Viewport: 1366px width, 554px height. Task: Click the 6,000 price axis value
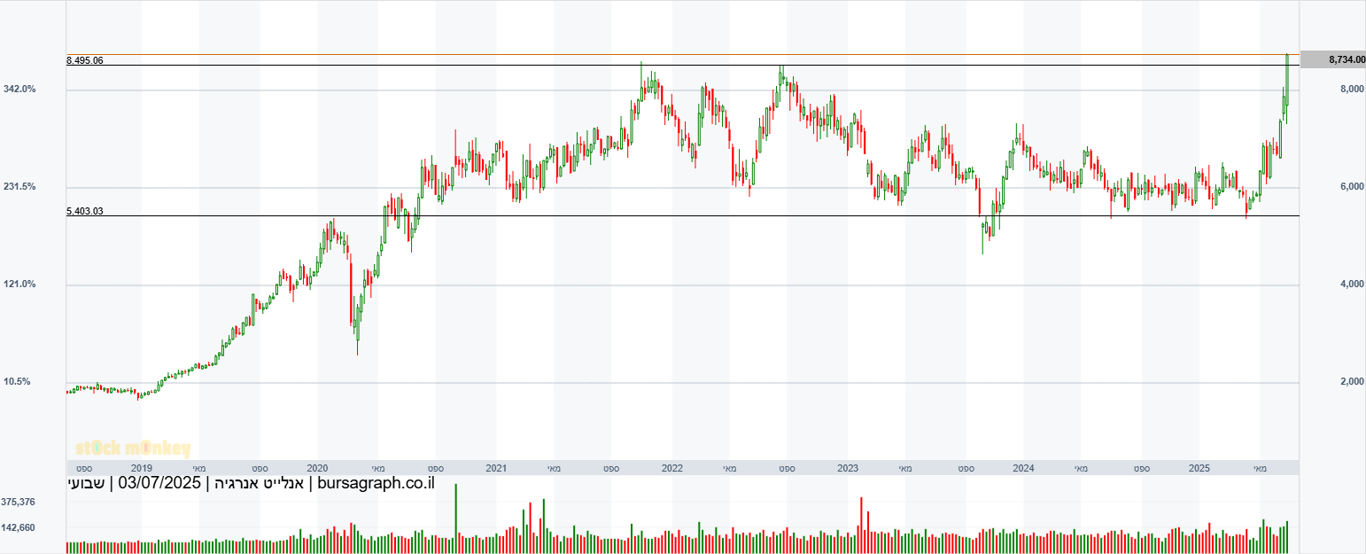[1352, 187]
